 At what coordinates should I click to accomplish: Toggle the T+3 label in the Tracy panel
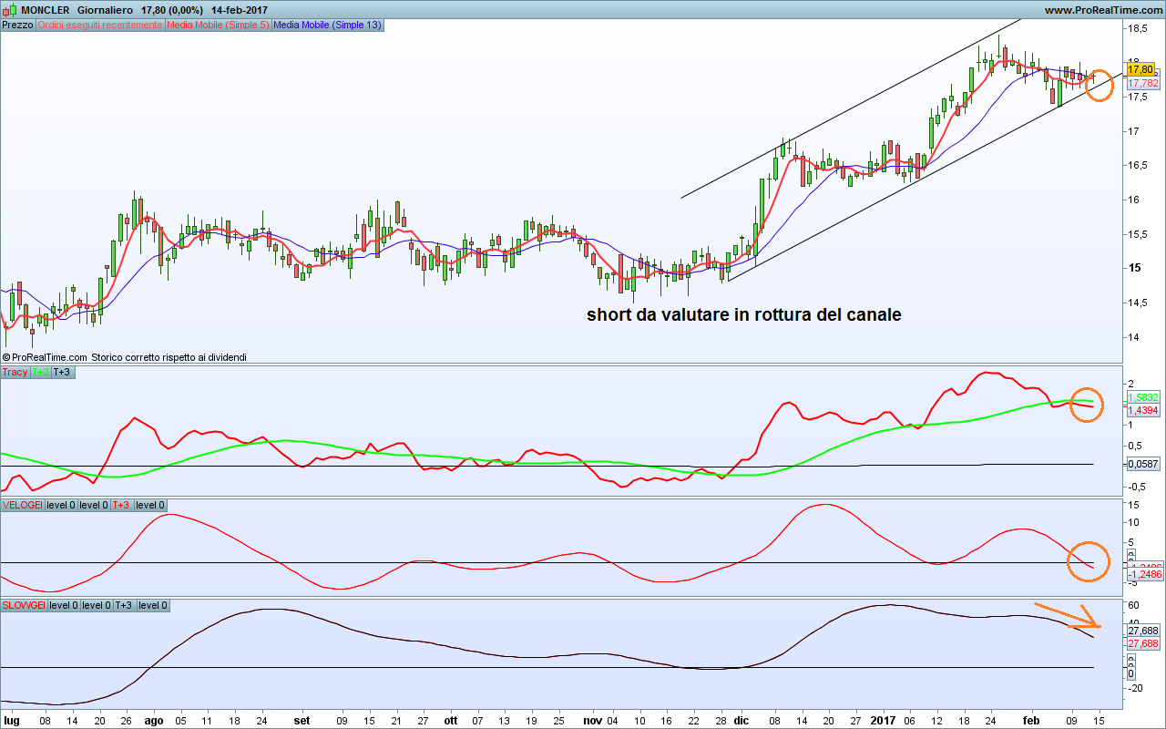coord(62,372)
